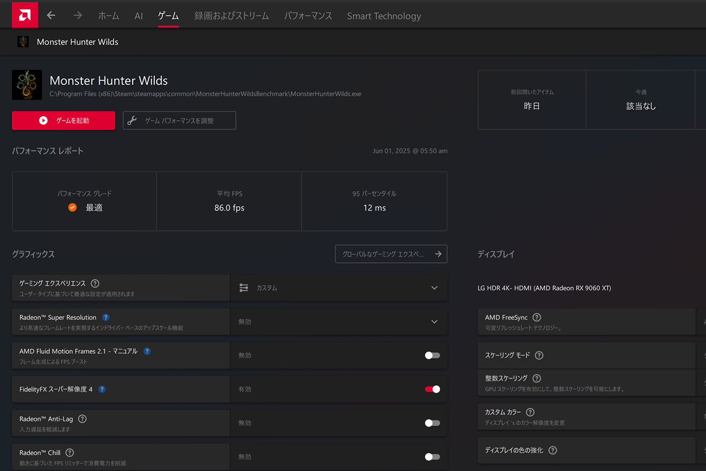Viewport: 706px width, 471px height.
Task: Open グローバルなゲーミング エクスペリエンス settings
Action: (391, 254)
